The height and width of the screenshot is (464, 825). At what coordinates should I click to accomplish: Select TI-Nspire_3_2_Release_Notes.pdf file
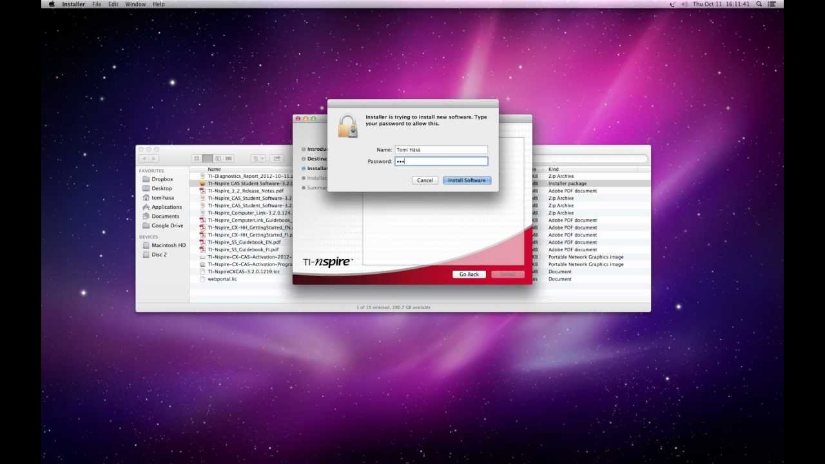[x=241, y=191]
